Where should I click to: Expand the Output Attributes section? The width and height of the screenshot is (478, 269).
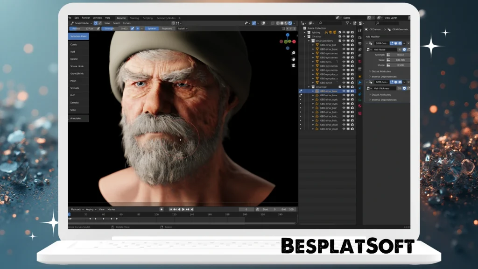[381, 71]
